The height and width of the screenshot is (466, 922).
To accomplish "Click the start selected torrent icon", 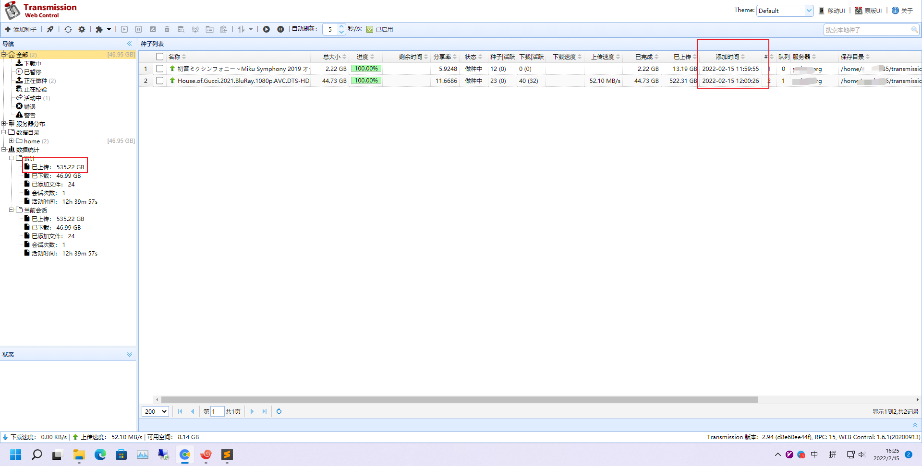I will tap(124, 29).
